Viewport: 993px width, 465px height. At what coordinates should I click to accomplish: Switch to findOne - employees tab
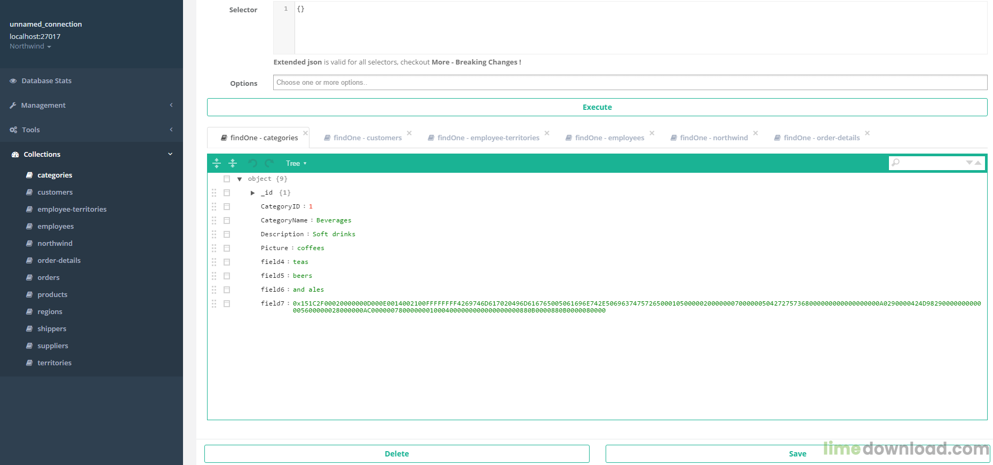(x=609, y=138)
